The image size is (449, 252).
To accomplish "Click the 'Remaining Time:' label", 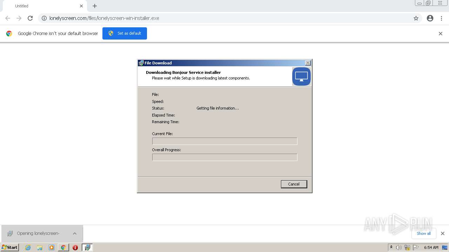I will 166,122.
